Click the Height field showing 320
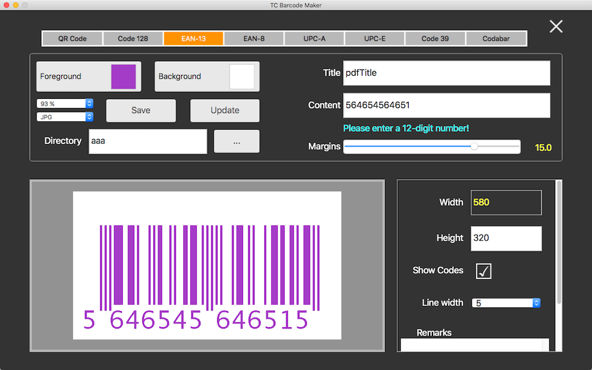 [506, 238]
